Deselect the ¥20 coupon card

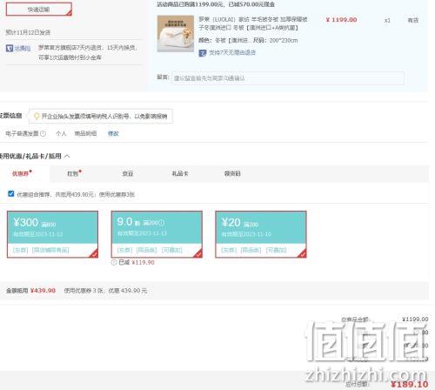pyautogui.click(x=261, y=234)
